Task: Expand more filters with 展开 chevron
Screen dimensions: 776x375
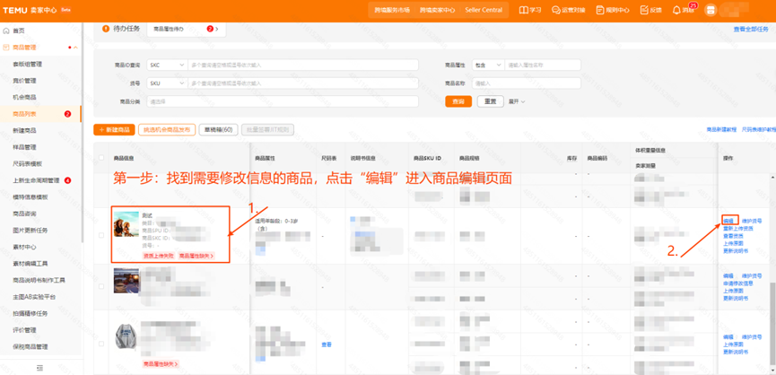Action: pyautogui.click(x=517, y=101)
